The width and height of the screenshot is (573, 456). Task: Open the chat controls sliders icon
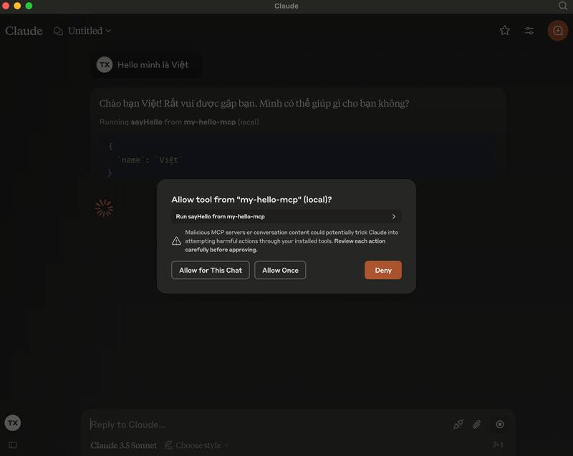529,31
